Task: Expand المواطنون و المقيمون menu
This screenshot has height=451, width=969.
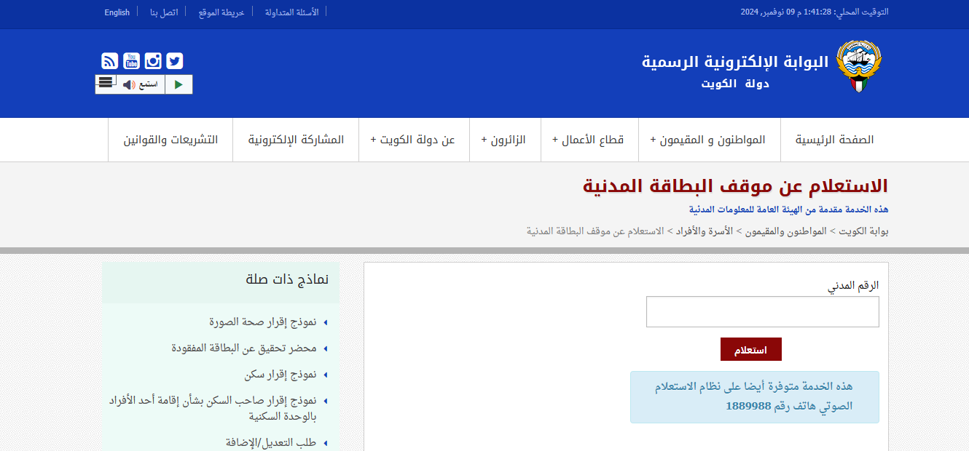Action: pyautogui.click(x=708, y=140)
